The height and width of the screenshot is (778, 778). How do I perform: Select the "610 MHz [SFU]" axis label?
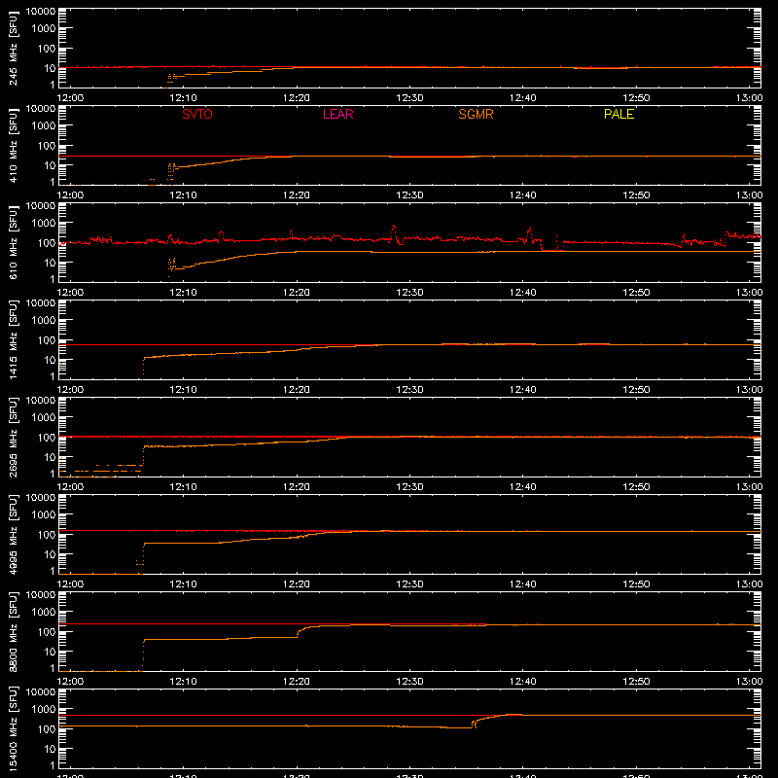tap(14, 244)
